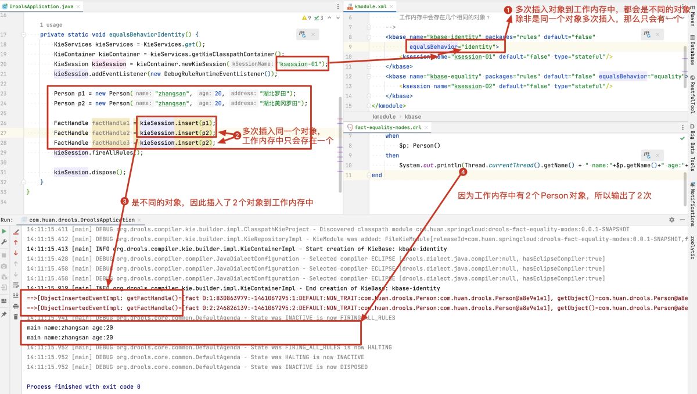Click 'kieSession.fireAllRules' line in editor
The image size is (697, 394).
click(97, 153)
